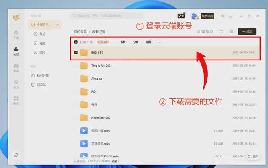Open 我的分享 my shares

click(x=40, y=75)
